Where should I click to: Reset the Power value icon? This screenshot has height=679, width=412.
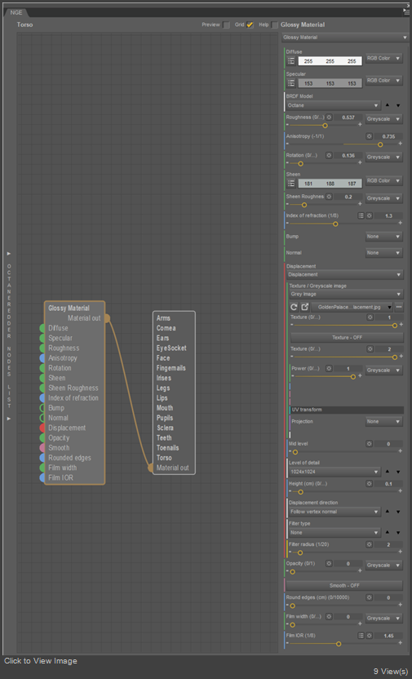pos(329,369)
